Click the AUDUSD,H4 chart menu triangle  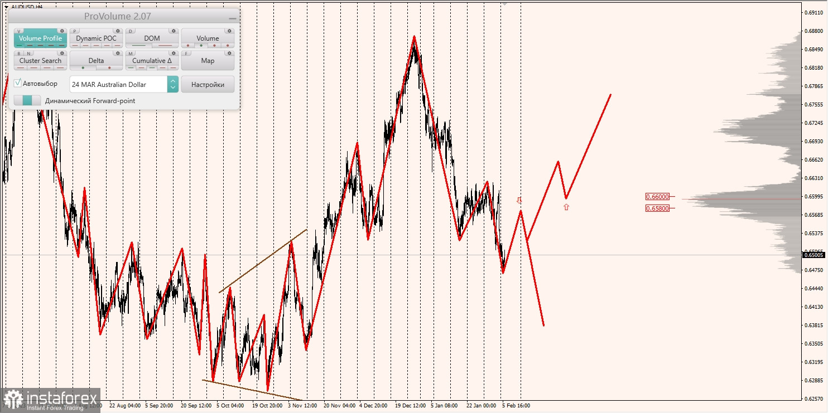6,7
